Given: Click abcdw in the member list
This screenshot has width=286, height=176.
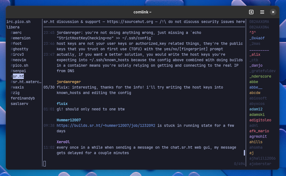Looking at the screenshot, I should tap(255, 93).
